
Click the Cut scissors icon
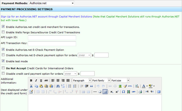tap(31, 86)
